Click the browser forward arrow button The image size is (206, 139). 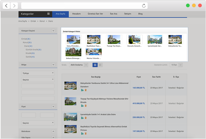[x=14, y=5]
